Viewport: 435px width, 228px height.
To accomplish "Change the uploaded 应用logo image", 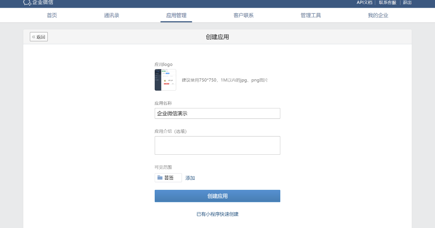I will point(165,80).
